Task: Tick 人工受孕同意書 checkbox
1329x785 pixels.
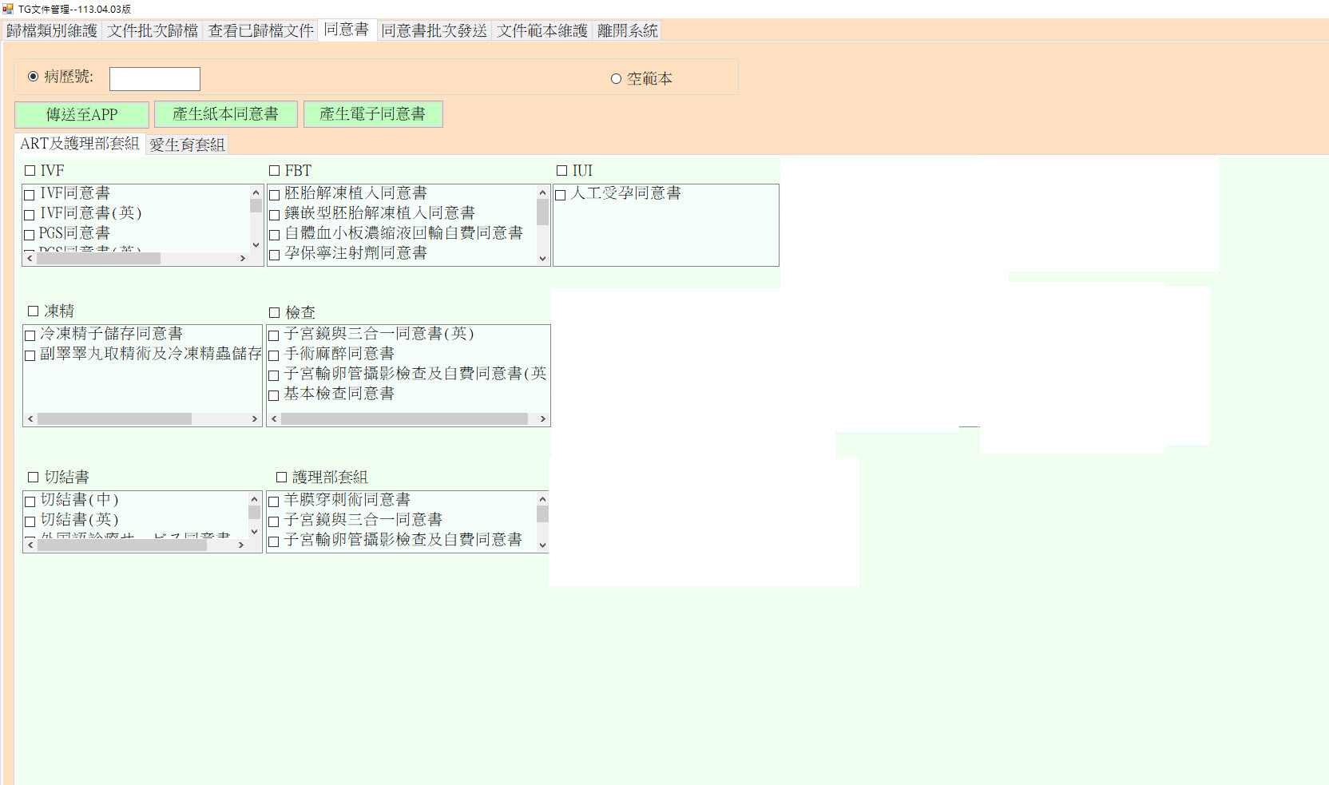Action: tap(561, 195)
